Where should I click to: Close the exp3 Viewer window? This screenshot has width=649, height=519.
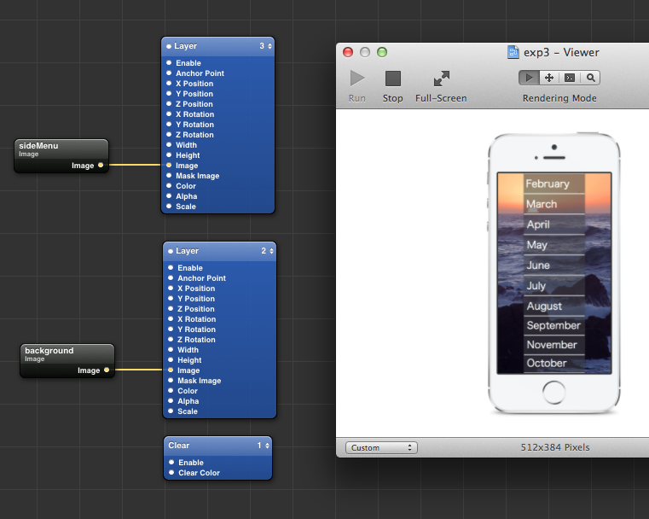[348, 52]
